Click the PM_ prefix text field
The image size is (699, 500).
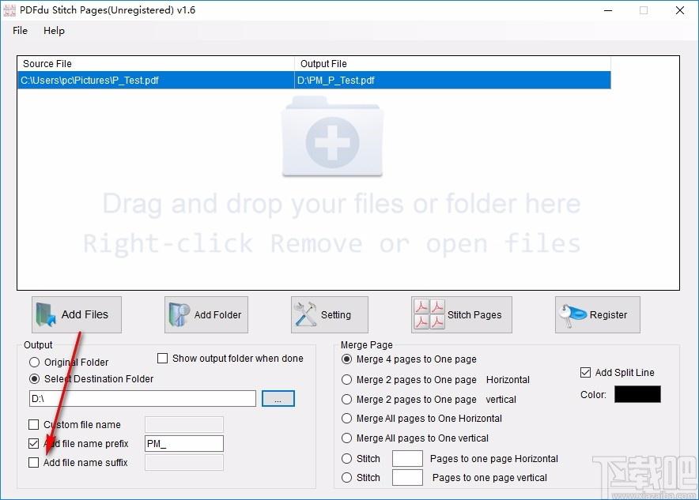click(184, 443)
